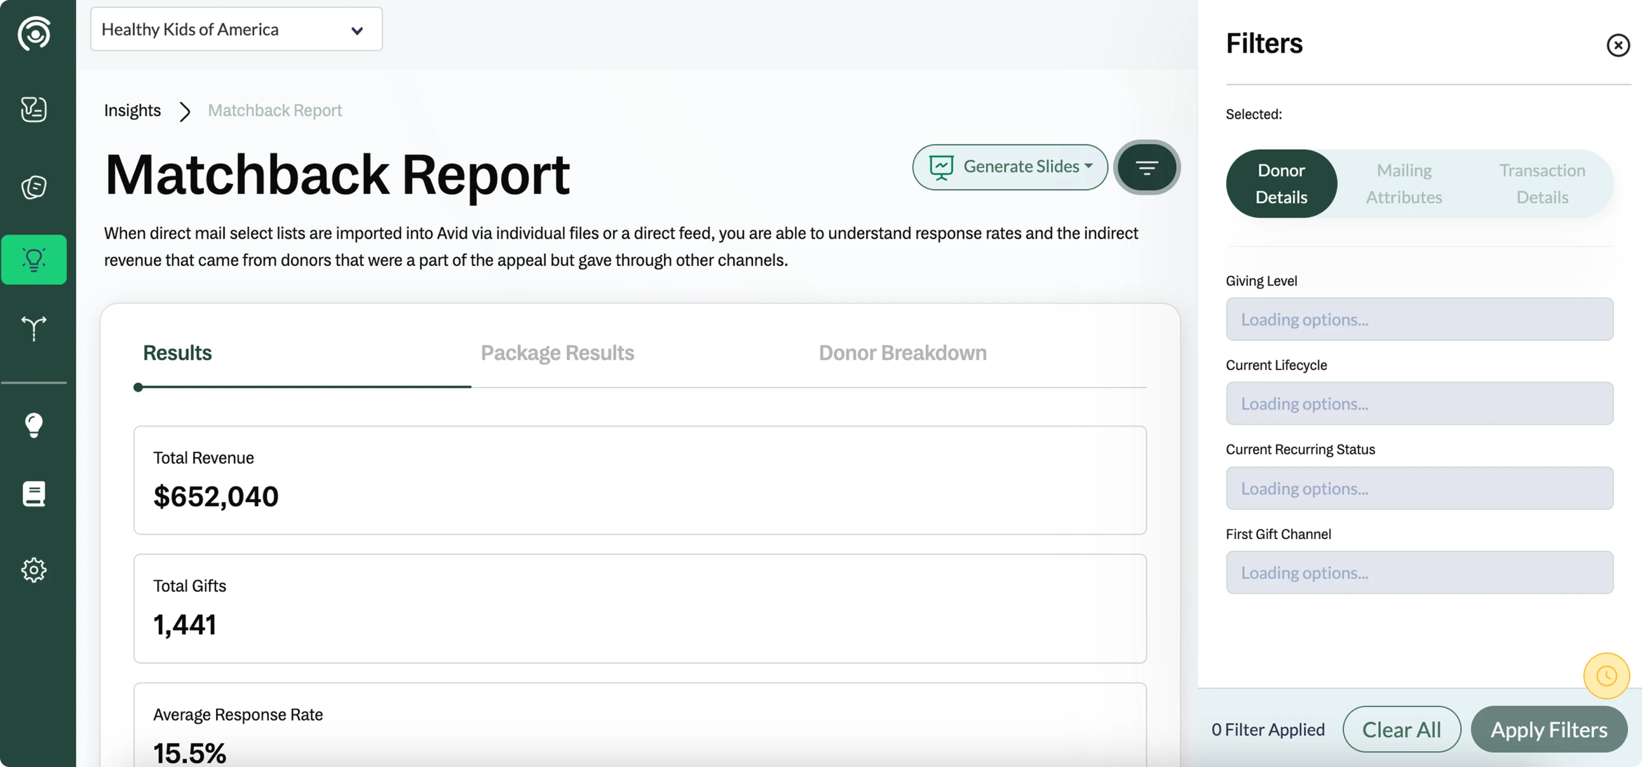Open the chat bubble sidebar icon
Viewport: 1642px width, 767px height.
pos(34,187)
